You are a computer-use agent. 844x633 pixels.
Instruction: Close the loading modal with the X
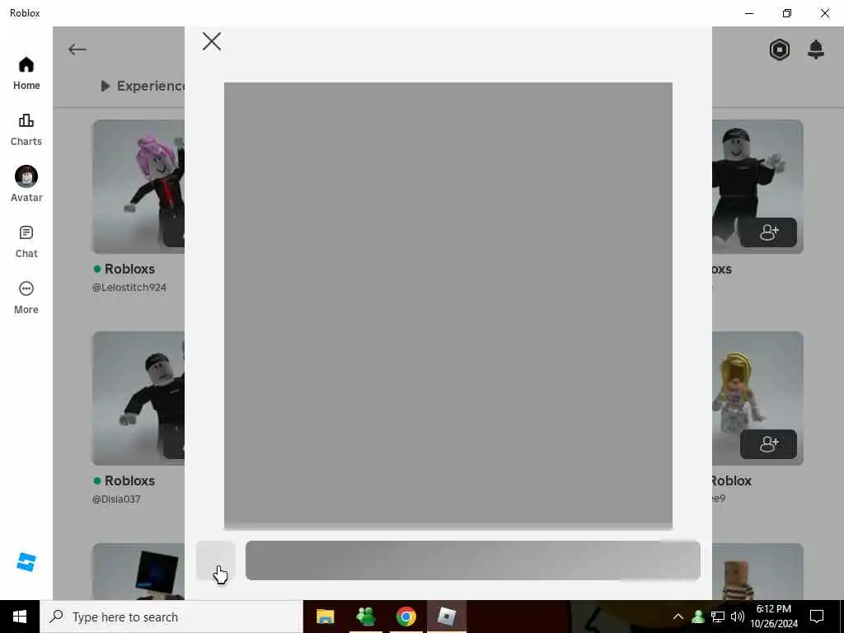click(212, 41)
